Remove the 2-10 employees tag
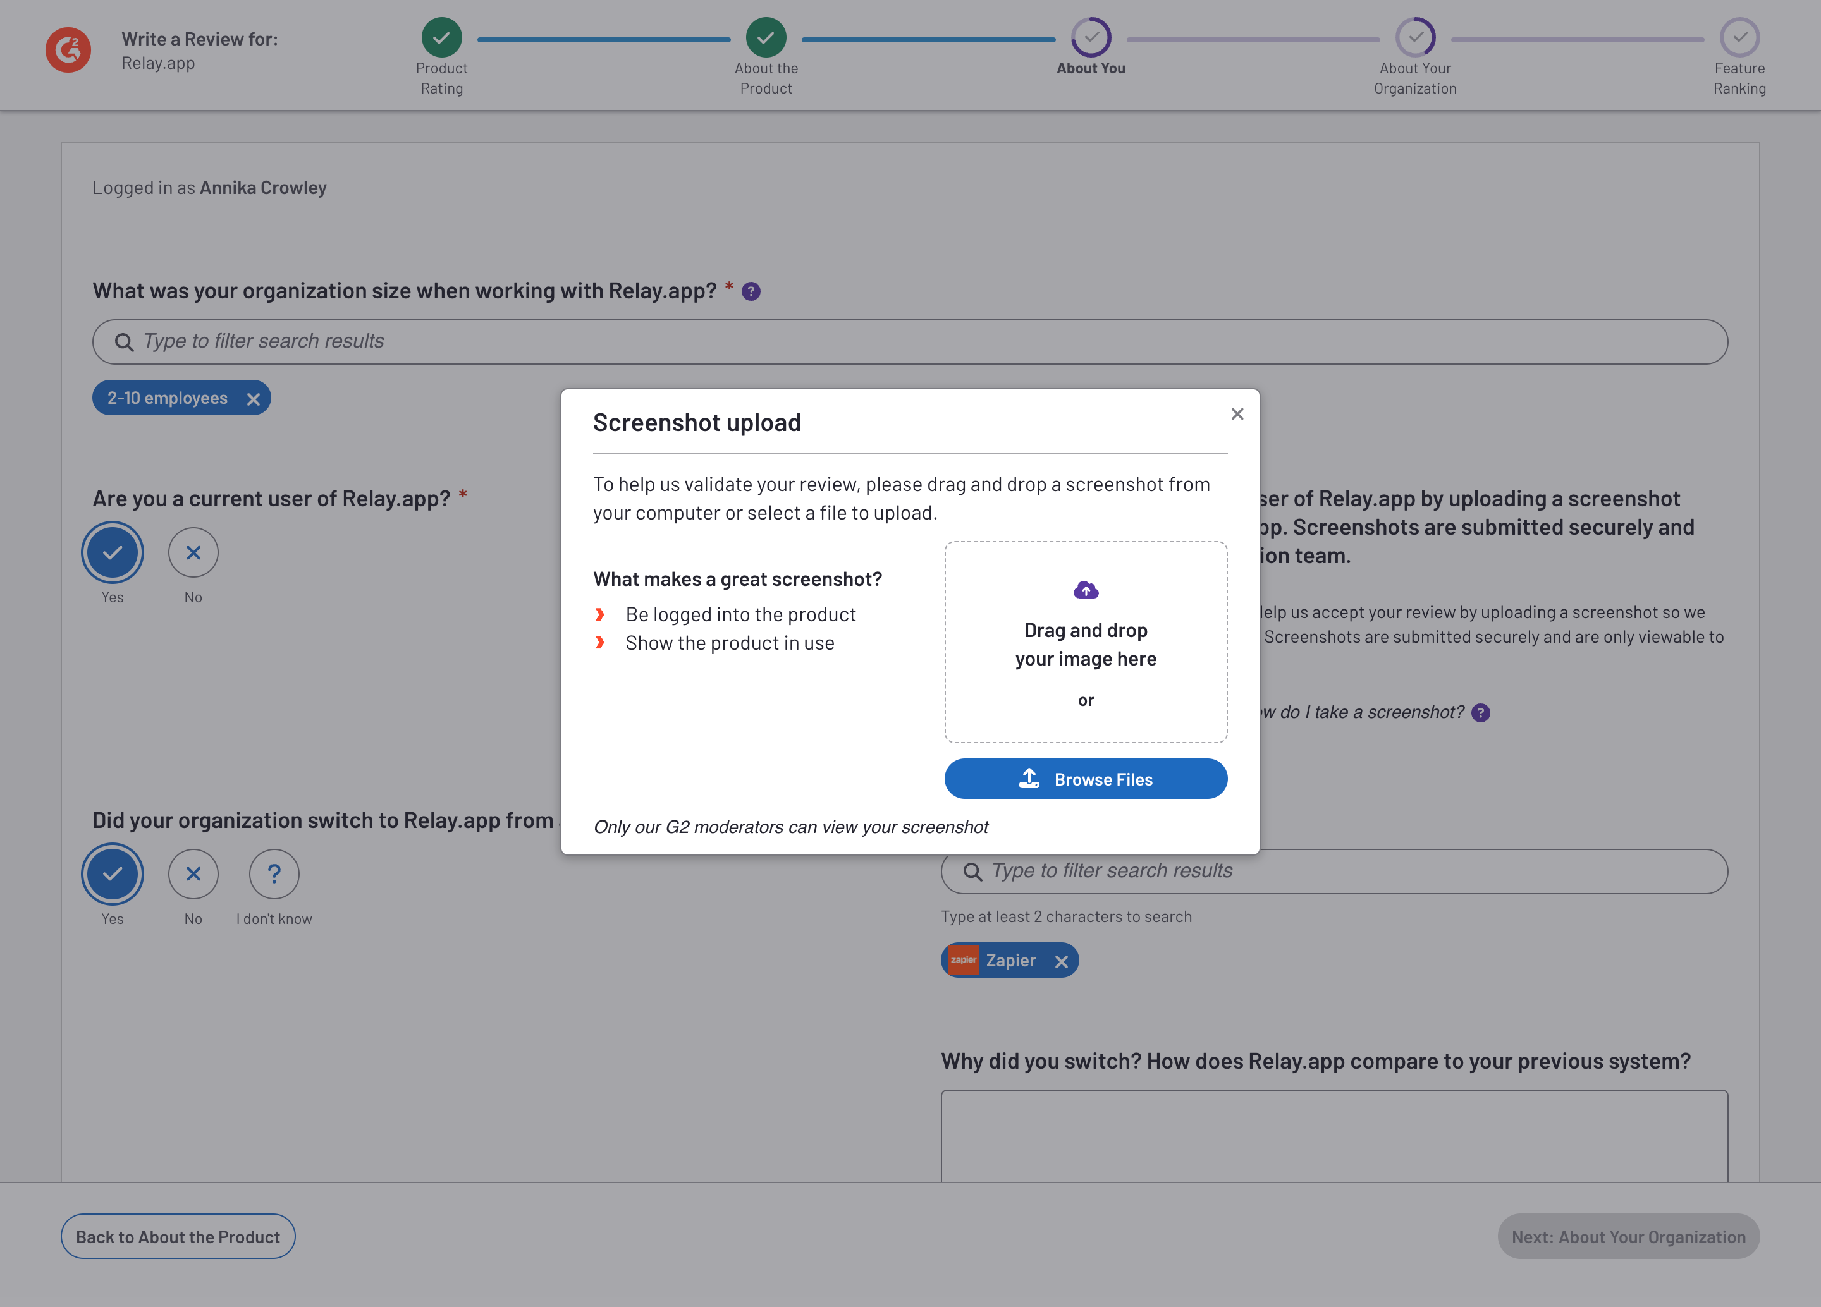Viewport: 1821px width, 1307px height. click(253, 399)
